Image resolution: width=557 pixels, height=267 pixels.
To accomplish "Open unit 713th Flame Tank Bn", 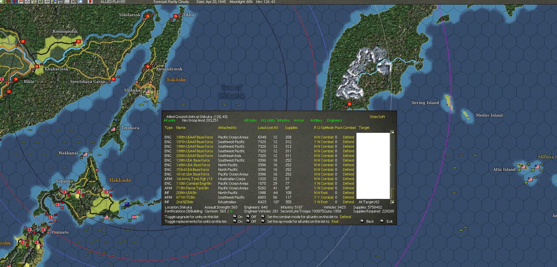I will (x=192, y=188).
